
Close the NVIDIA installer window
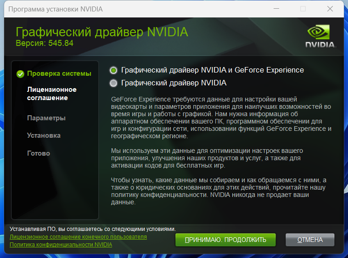(330, 9)
